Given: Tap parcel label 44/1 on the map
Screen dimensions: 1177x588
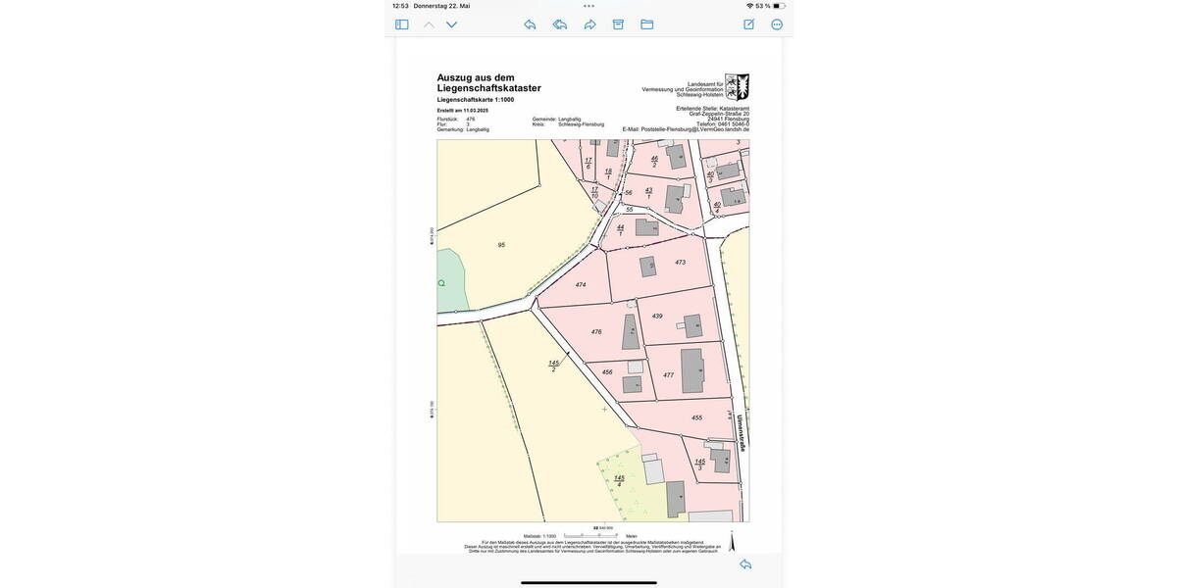Looking at the screenshot, I should 620,230.
